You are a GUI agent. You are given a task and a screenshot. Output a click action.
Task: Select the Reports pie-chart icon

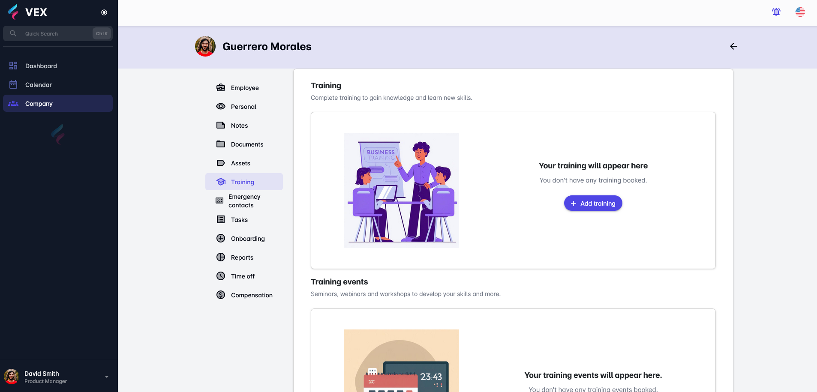pyautogui.click(x=220, y=257)
